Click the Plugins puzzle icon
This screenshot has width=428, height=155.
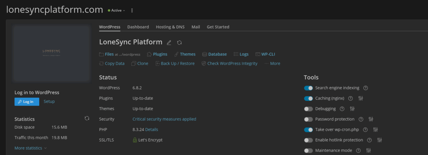pyautogui.click(x=149, y=54)
